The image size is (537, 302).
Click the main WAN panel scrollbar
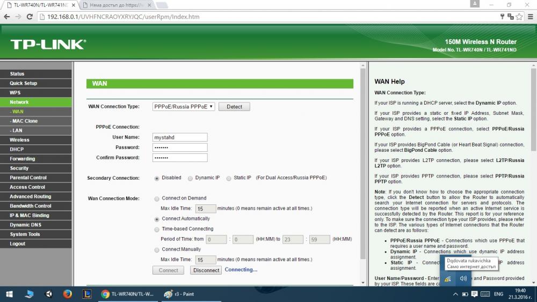point(363,164)
